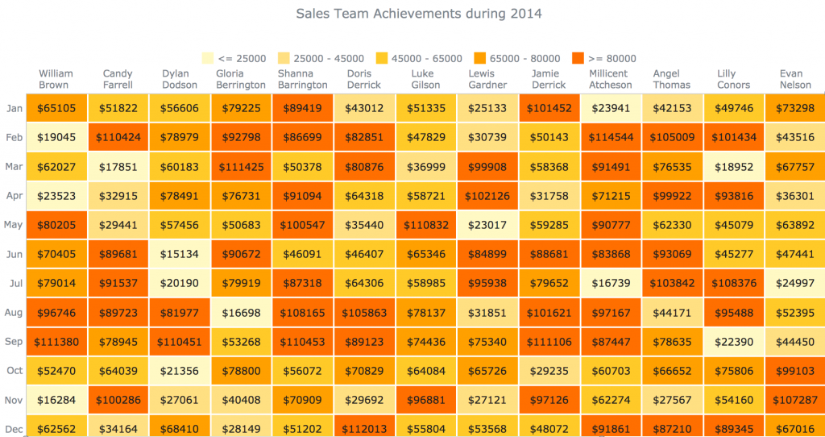Click the cell reading $18952
The height and width of the screenshot is (437, 825).
pos(733,167)
